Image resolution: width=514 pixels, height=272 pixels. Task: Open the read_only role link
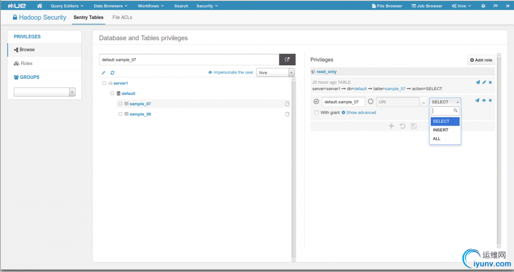click(x=326, y=71)
